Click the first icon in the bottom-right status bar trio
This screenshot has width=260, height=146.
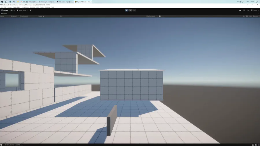pyautogui.click(x=253, y=145)
